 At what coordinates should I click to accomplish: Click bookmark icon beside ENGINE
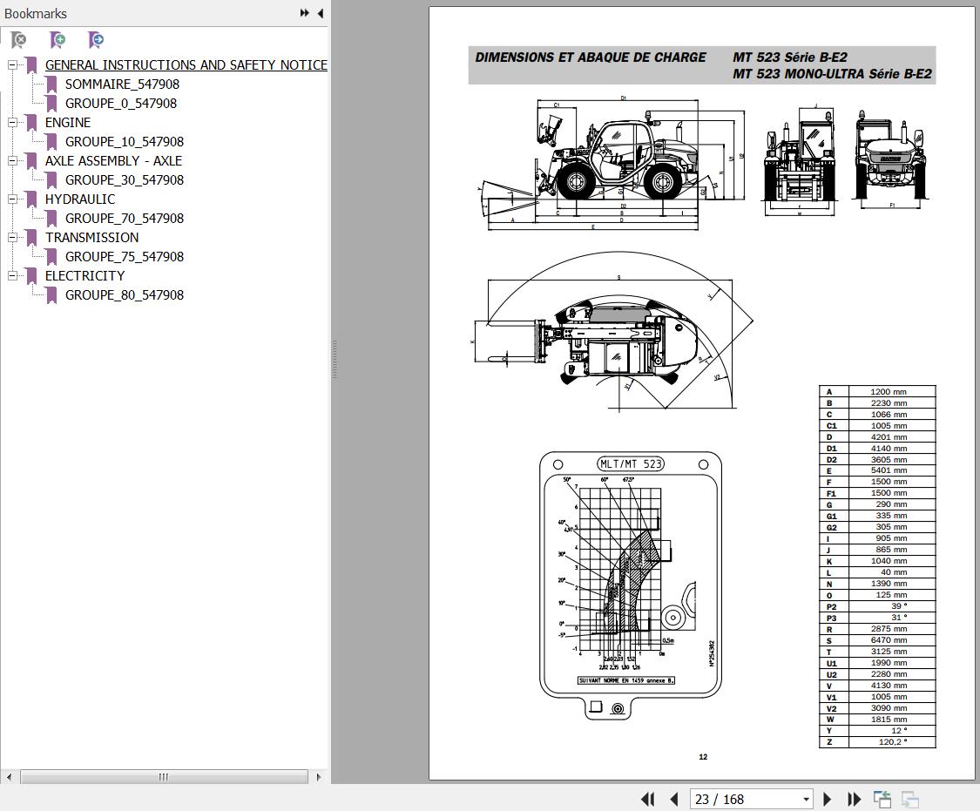[32, 123]
